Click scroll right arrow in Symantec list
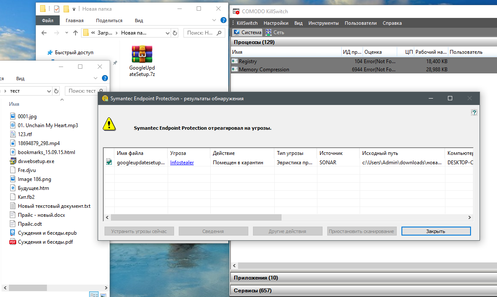 (x=469, y=218)
